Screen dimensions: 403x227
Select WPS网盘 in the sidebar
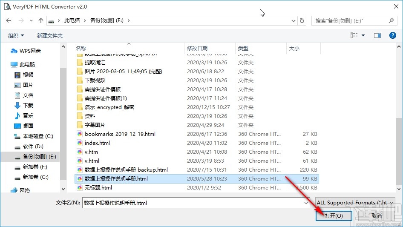(x=26, y=51)
